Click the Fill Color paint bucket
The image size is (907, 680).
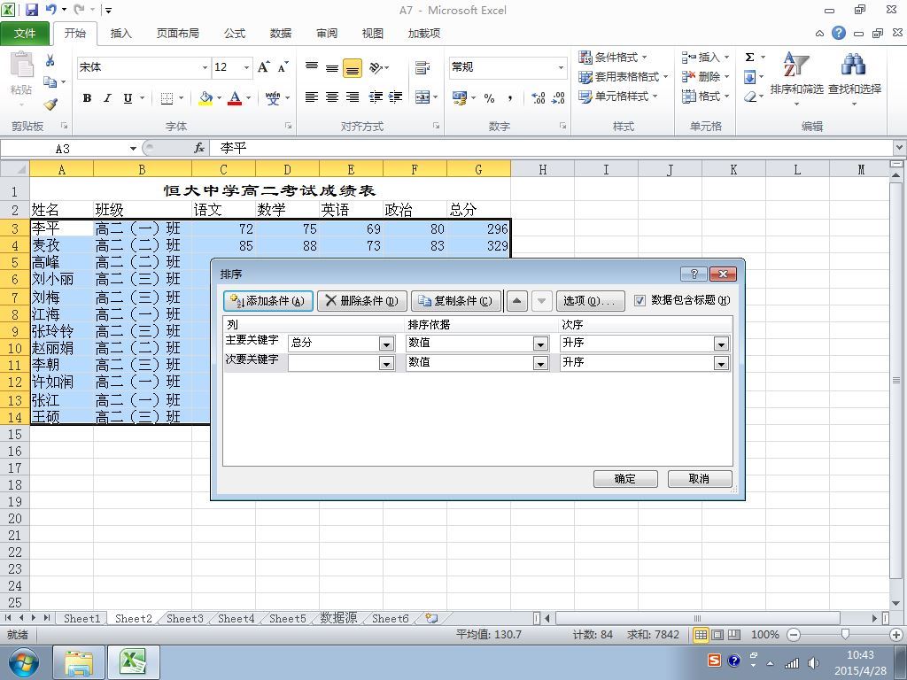click(x=205, y=98)
